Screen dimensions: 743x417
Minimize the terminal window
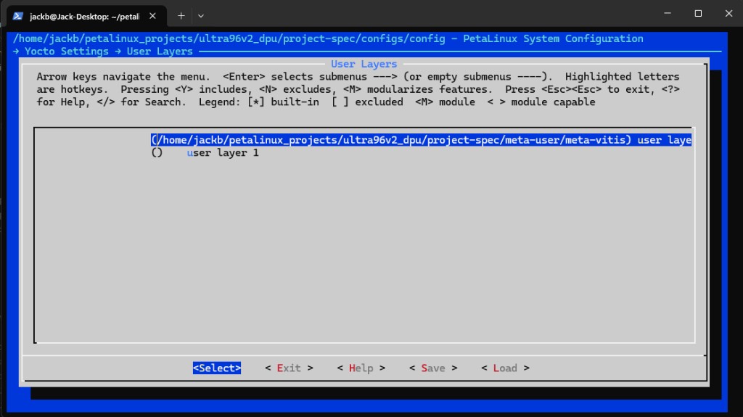point(667,14)
